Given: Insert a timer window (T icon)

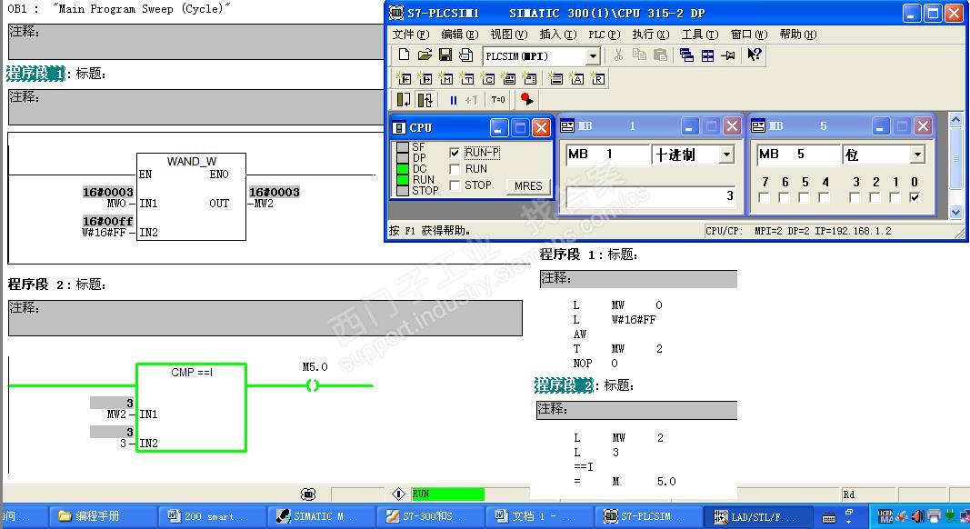Looking at the screenshot, I should click(x=467, y=78).
